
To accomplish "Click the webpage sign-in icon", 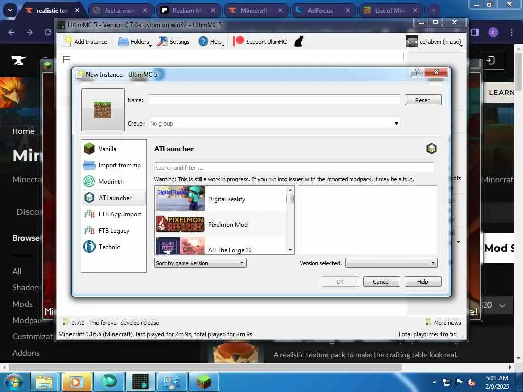I will (491, 60).
